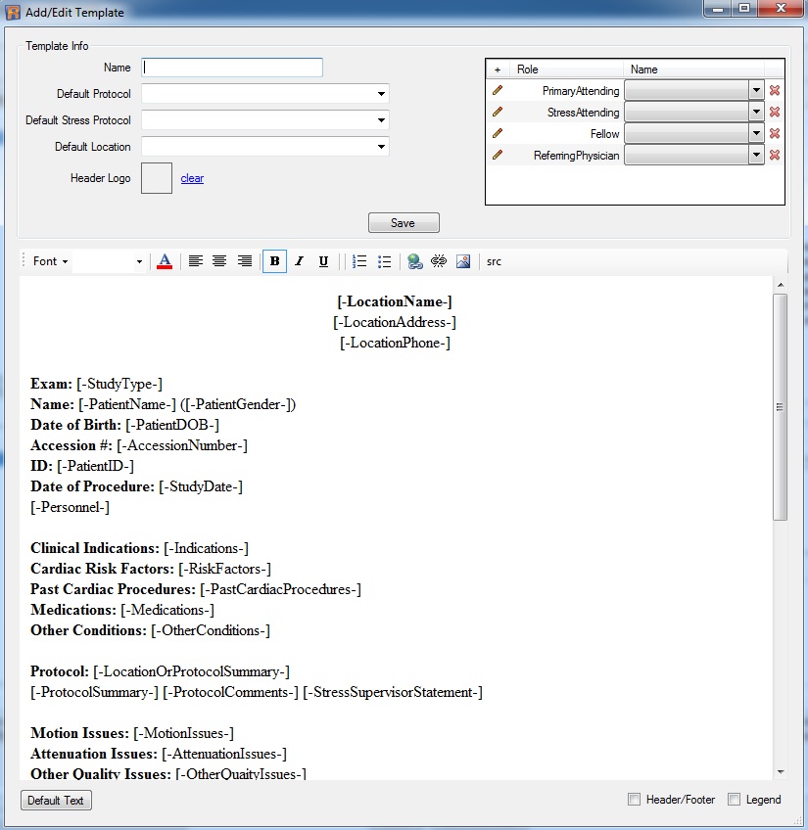This screenshot has width=808, height=830.
Task: Enable the Header/Footer checkbox
Action: click(x=635, y=800)
